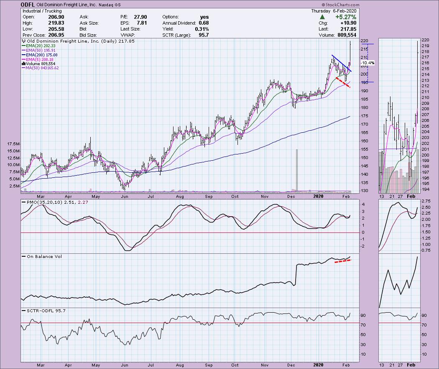Viewport: 439px width, 369px height.
Task: Click the Nasdaq GS exchange label
Action: 110,5
